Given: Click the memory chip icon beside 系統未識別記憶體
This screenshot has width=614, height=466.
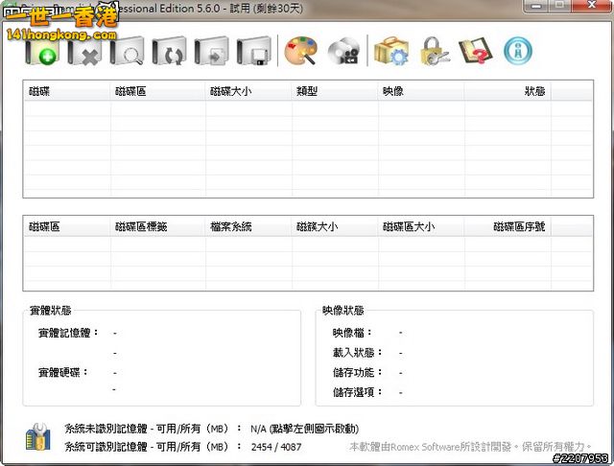Looking at the screenshot, I should click(x=38, y=437).
